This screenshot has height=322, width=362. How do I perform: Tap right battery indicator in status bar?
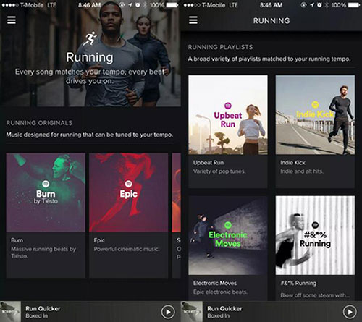click(354, 4)
